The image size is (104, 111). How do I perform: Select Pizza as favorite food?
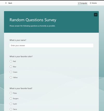click(11, 93)
